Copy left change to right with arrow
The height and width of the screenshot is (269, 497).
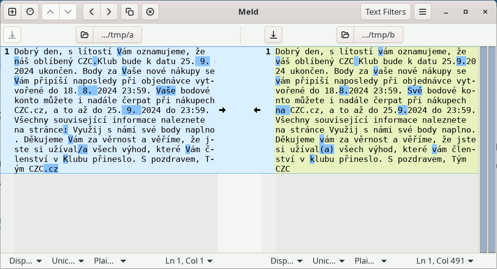coord(222,110)
